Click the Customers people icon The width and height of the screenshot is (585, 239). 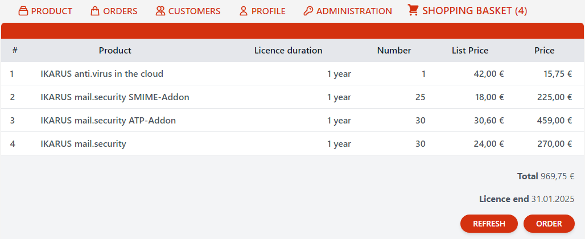tap(160, 11)
